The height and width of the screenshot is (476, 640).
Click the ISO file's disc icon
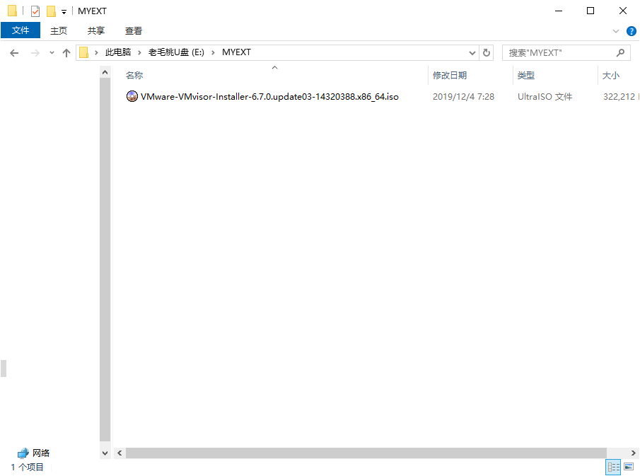pyautogui.click(x=132, y=96)
